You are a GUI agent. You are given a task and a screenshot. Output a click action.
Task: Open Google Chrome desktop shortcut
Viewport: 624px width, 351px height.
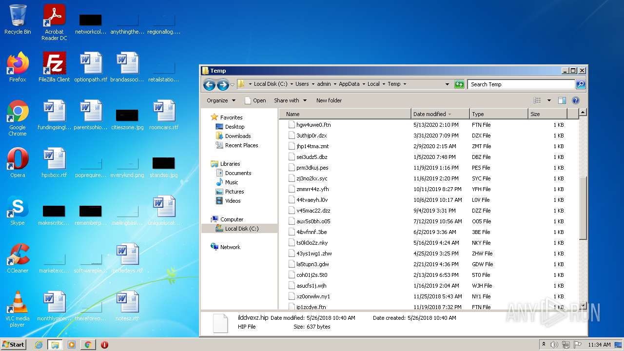coord(18,118)
